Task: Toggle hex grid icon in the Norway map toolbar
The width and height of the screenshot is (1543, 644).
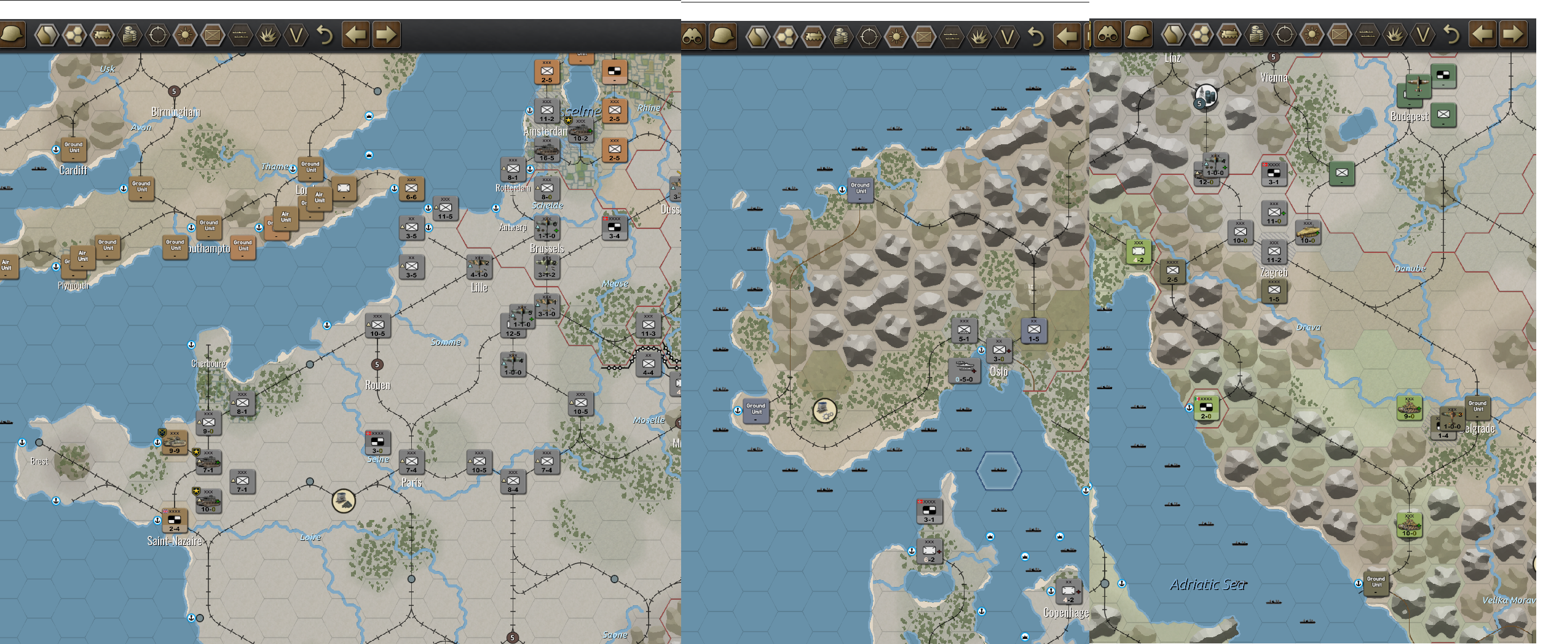Action: [x=786, y=37]
